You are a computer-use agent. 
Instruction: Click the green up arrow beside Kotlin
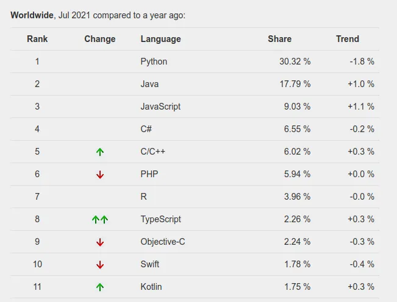coord(100,287)
